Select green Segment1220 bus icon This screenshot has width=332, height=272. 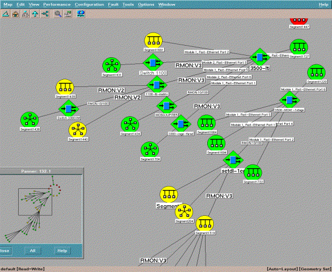(x=316, y=73)
